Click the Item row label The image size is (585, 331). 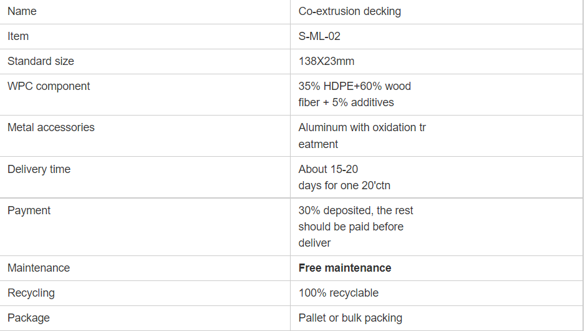(18, 36)
